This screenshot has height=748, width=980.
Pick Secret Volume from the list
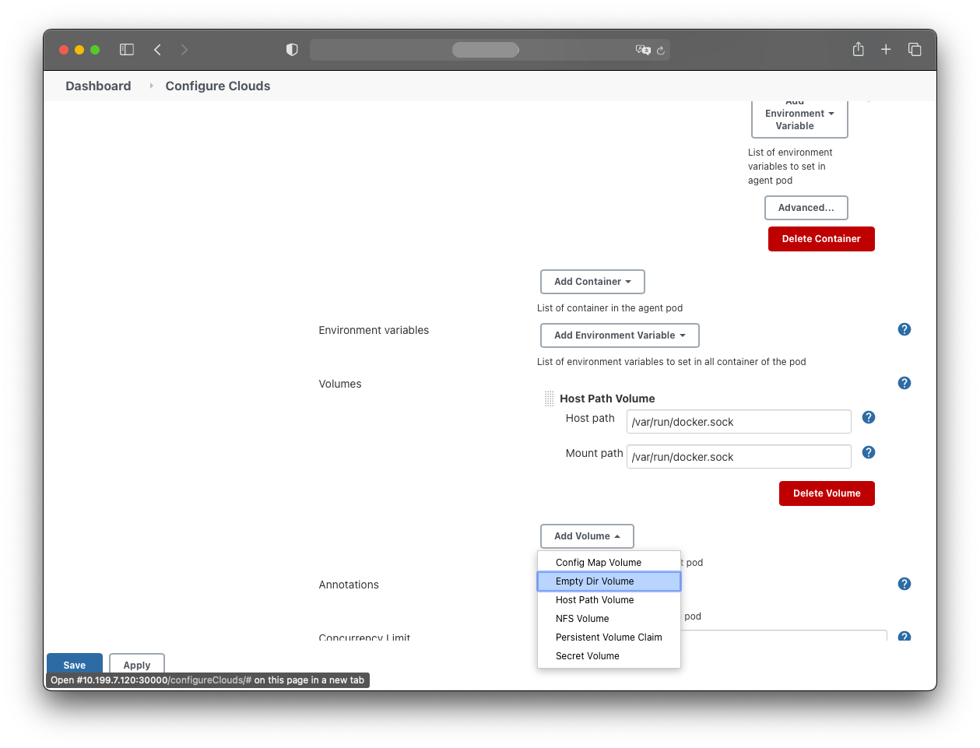click(x=588, y=656)
